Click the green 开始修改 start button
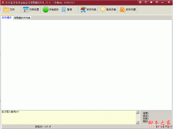 pos(51,9)
